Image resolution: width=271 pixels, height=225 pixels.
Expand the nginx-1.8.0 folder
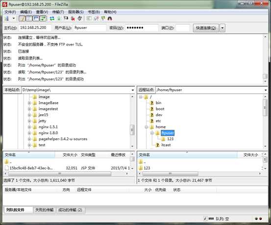pos(29,133)
